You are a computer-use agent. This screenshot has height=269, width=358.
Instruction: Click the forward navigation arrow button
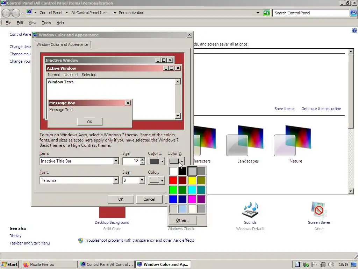16,13
